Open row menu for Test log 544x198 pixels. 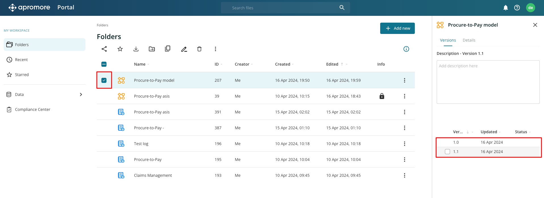(405, 144)
